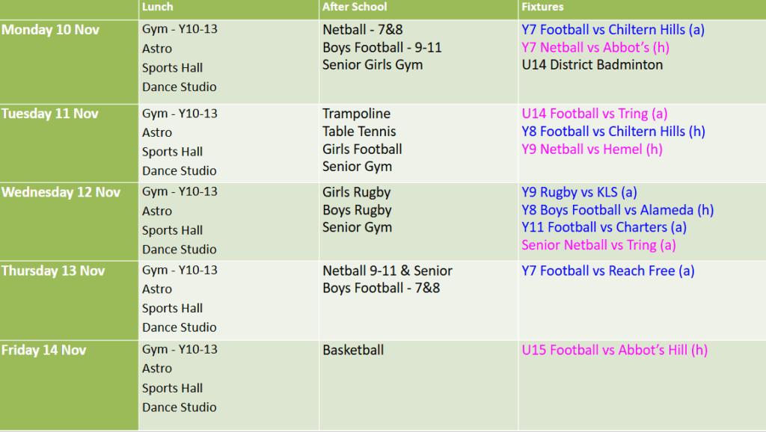The image size is (766, 432).
Task: Select the Friday 14 Nov row label
Action: pyautogui.click(x=43, y=350)
